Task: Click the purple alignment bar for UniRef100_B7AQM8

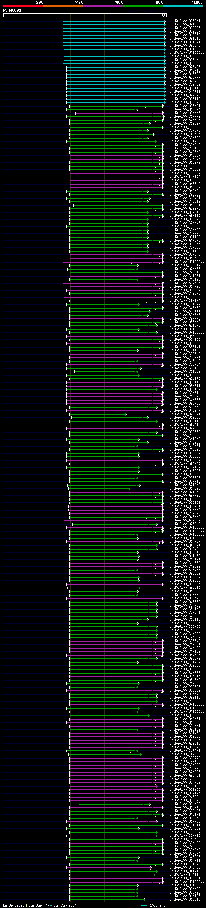Action: (117, 255)
